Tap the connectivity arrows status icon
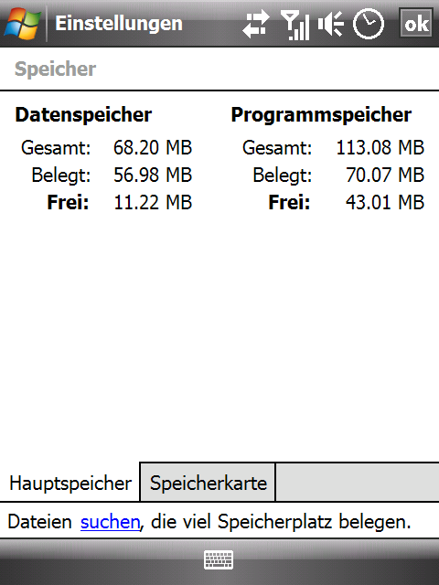The image size is (439, 585). pos(256,24)
